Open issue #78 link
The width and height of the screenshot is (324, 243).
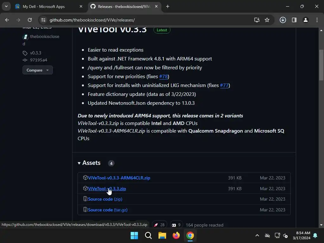point(163,77)
